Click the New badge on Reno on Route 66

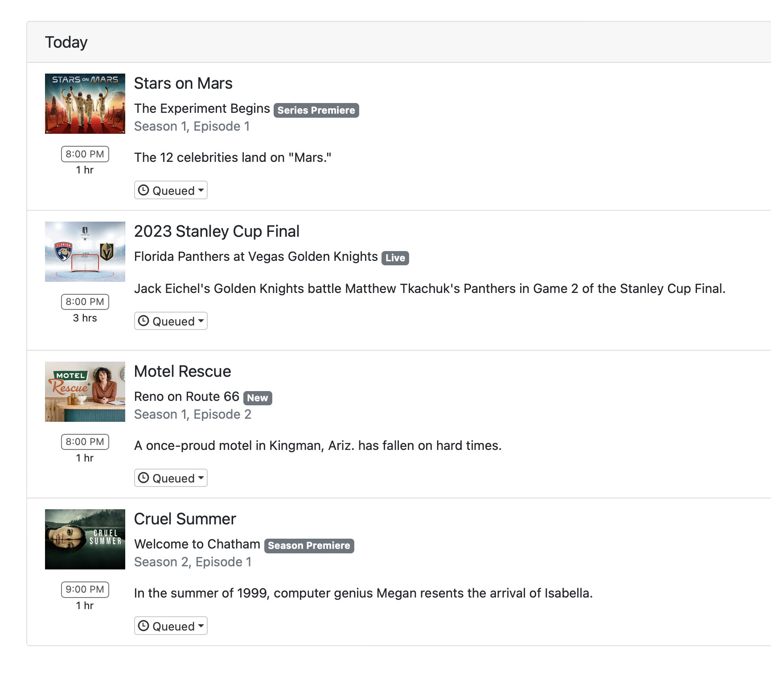[258, 398]
